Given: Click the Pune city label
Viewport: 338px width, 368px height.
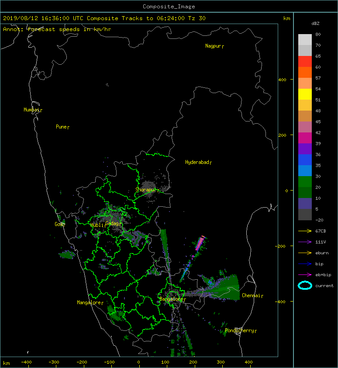Looking at the screenshot, I should (x=62, y=127).
